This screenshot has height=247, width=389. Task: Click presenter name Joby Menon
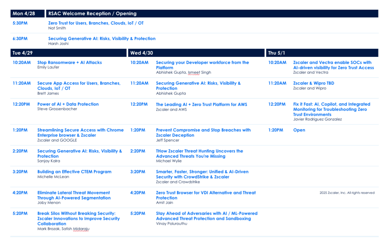point(49,203)
